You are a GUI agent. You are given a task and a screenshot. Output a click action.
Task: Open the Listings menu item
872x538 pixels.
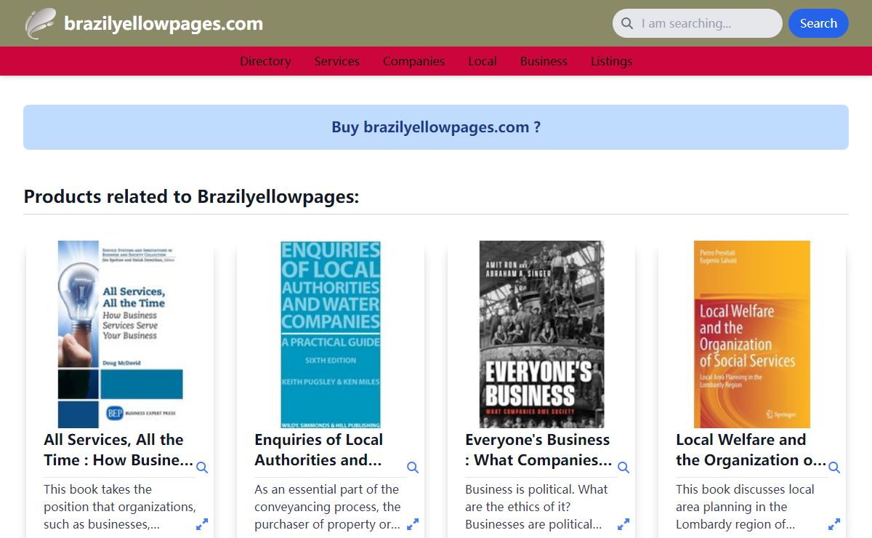click(x=611, y=61)
